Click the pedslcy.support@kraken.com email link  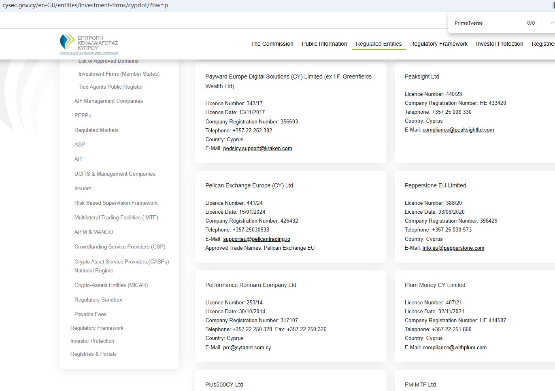click(257, 149)
